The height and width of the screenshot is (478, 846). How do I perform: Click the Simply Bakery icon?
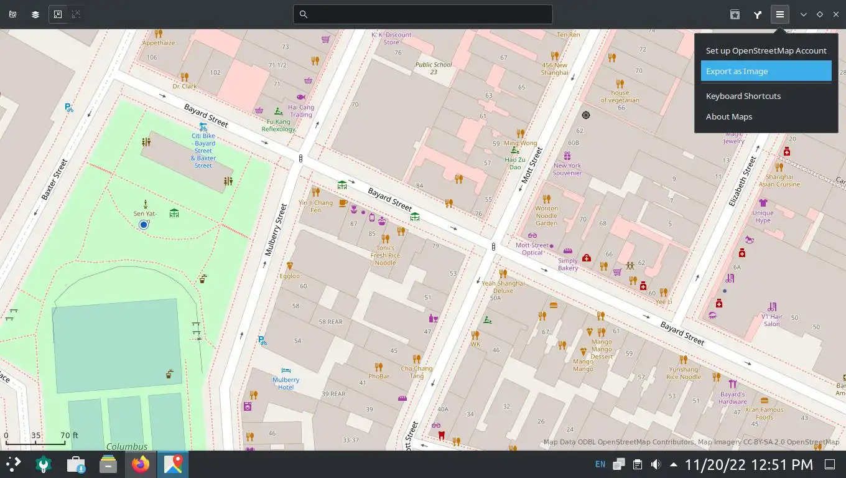coord(567,251)
